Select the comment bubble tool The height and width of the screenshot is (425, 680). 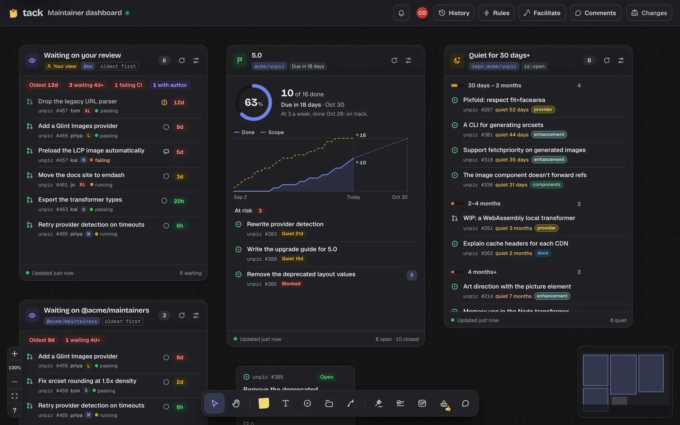coord(466,403)
